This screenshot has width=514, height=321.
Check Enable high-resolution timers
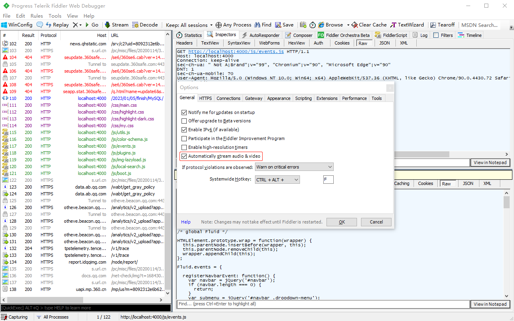(x=184, y=147)
